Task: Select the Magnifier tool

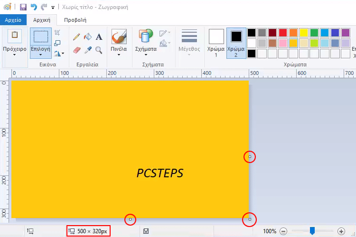Action: pyautogui.click(x=99, y=50)
